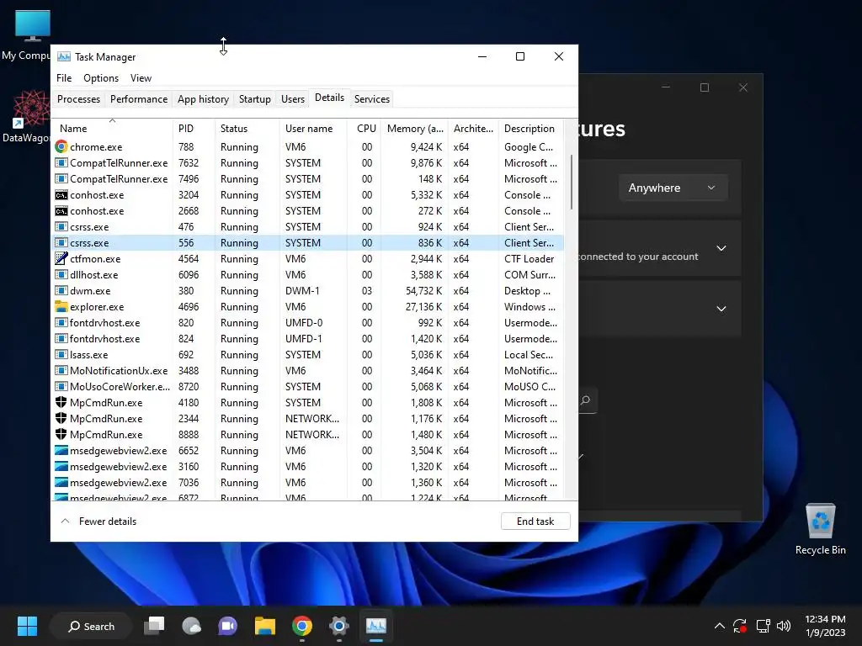
Task: Click the network tray icon
Action: 763,626
